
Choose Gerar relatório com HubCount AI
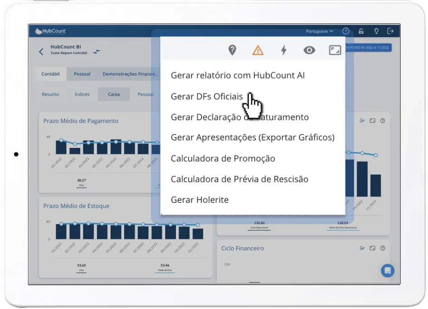tap(238, 75)
